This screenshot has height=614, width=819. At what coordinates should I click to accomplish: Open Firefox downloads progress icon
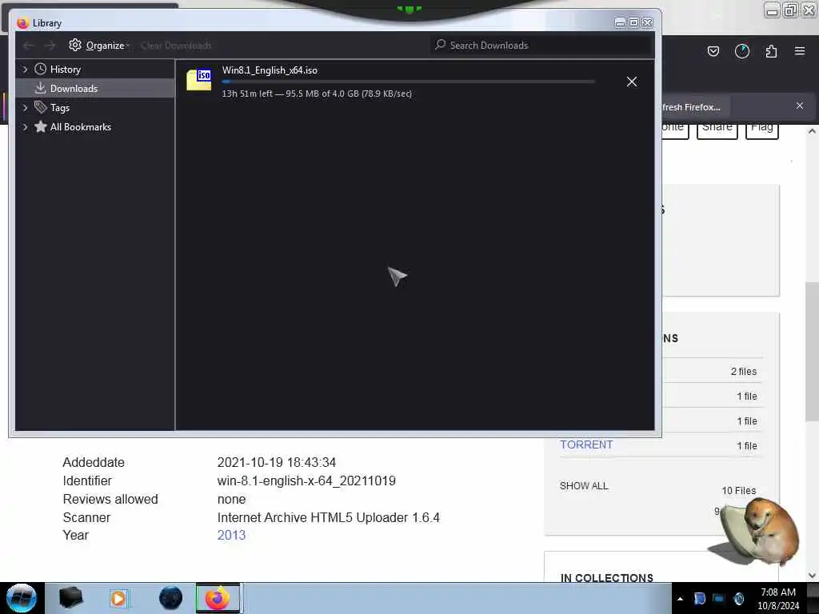tap(741, 51)
